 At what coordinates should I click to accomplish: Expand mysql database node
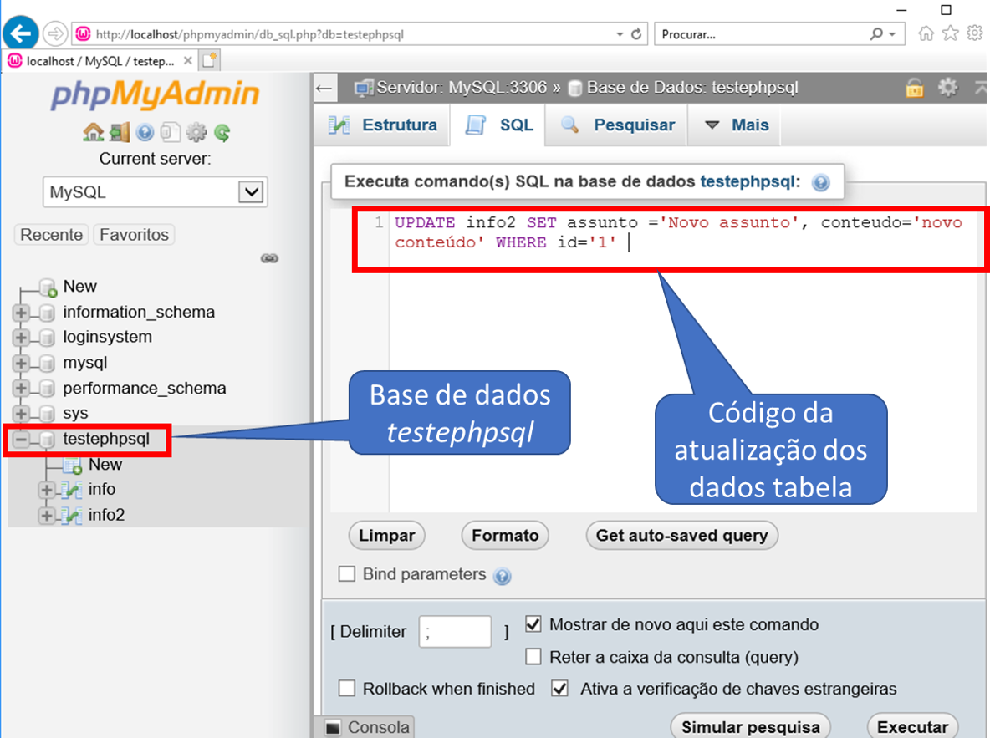21,363
